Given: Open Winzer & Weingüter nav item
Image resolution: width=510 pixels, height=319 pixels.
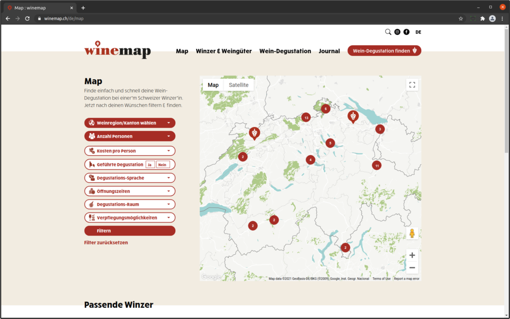Looking at the screenshot, I should (224, 51).
